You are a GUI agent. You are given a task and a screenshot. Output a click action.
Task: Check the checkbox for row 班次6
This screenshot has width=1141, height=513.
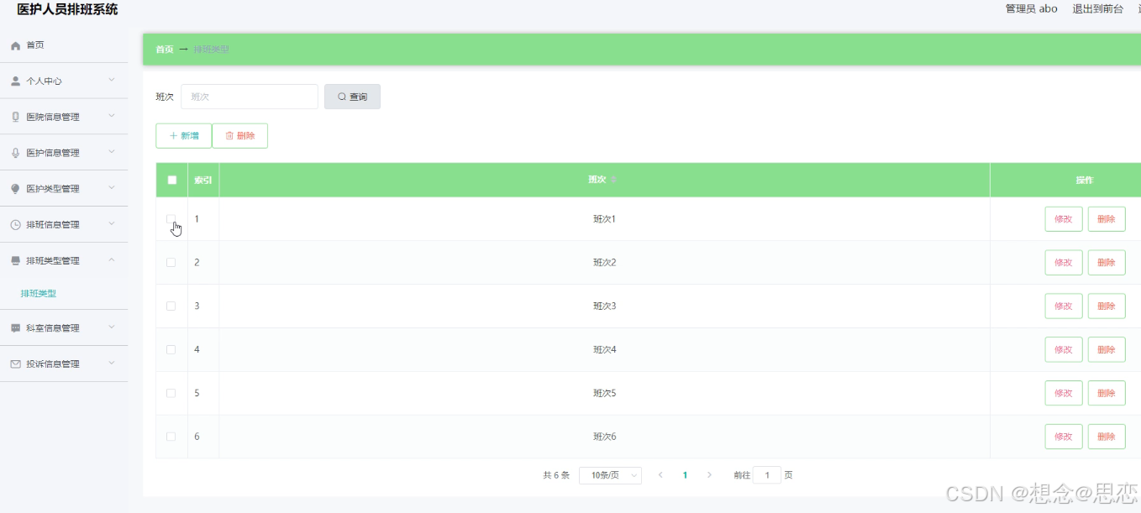(x=171, y=437)
